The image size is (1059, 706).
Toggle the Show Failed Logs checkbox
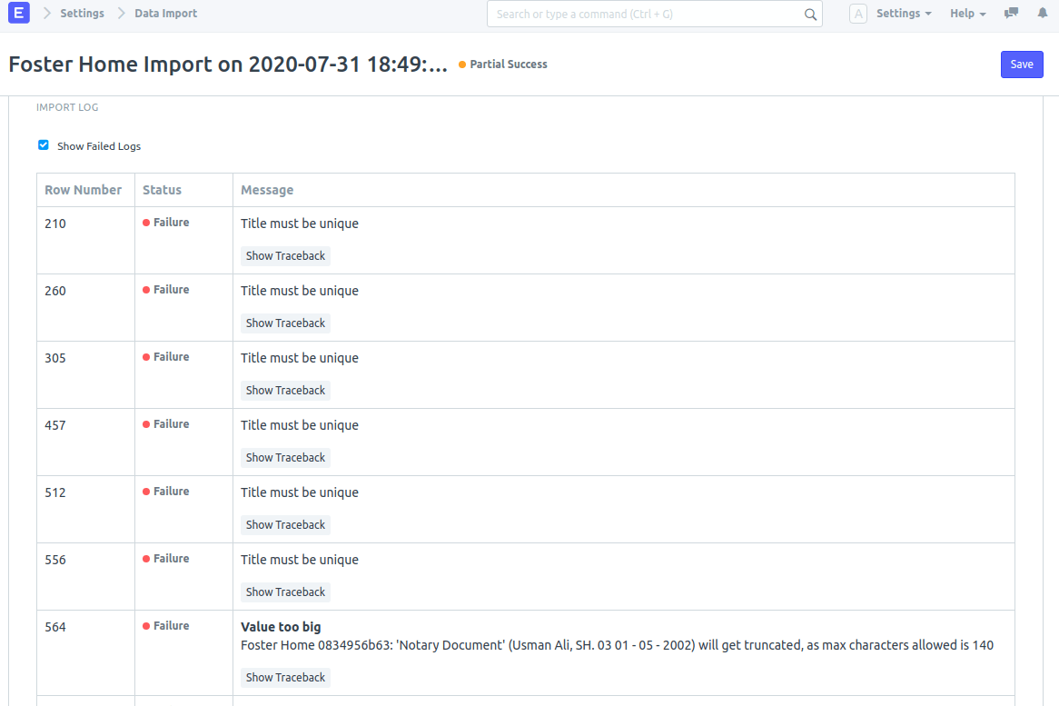[44, 145]
